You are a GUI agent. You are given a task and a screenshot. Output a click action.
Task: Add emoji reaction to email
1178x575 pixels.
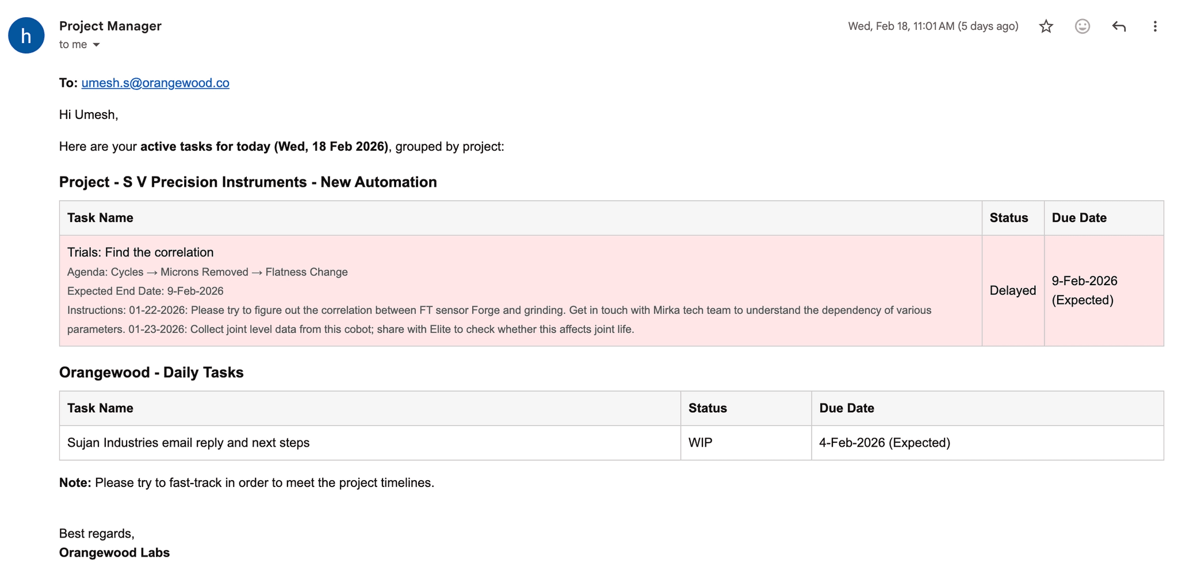[x=1082, y=26]
